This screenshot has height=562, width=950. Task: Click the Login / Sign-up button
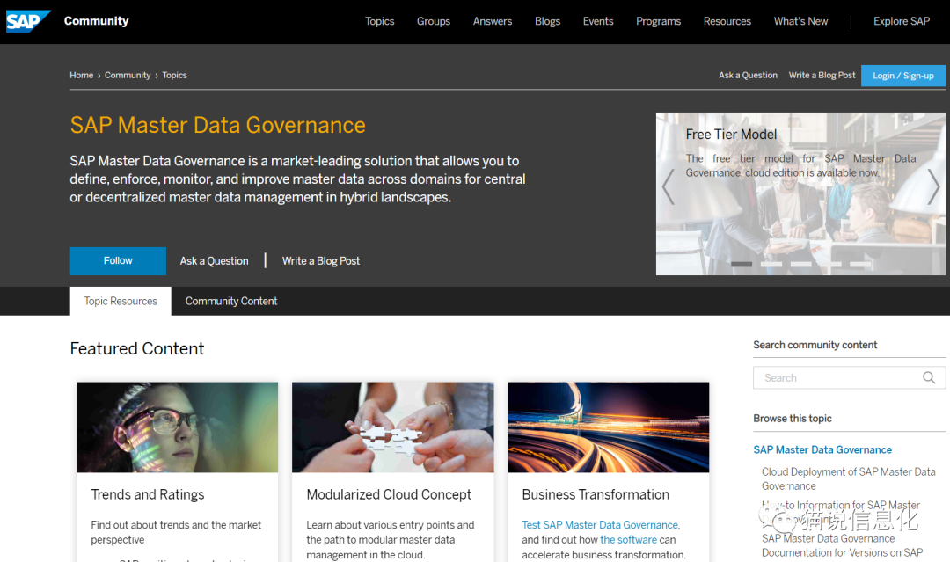tap(903, 76)
